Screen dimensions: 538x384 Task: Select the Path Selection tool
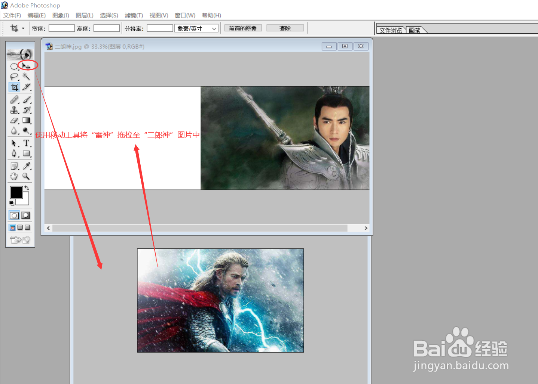14,143
